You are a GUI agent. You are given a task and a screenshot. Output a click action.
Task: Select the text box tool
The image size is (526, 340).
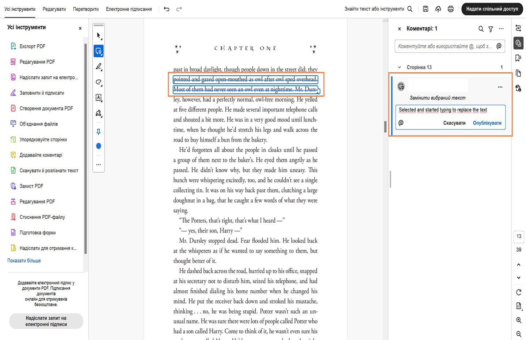click(99, 98)
